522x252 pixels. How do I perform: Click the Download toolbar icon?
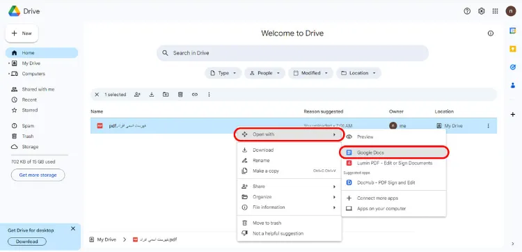click(x=152, y=95)
